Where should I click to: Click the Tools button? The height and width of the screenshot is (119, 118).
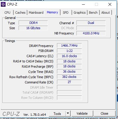[57, 113]
